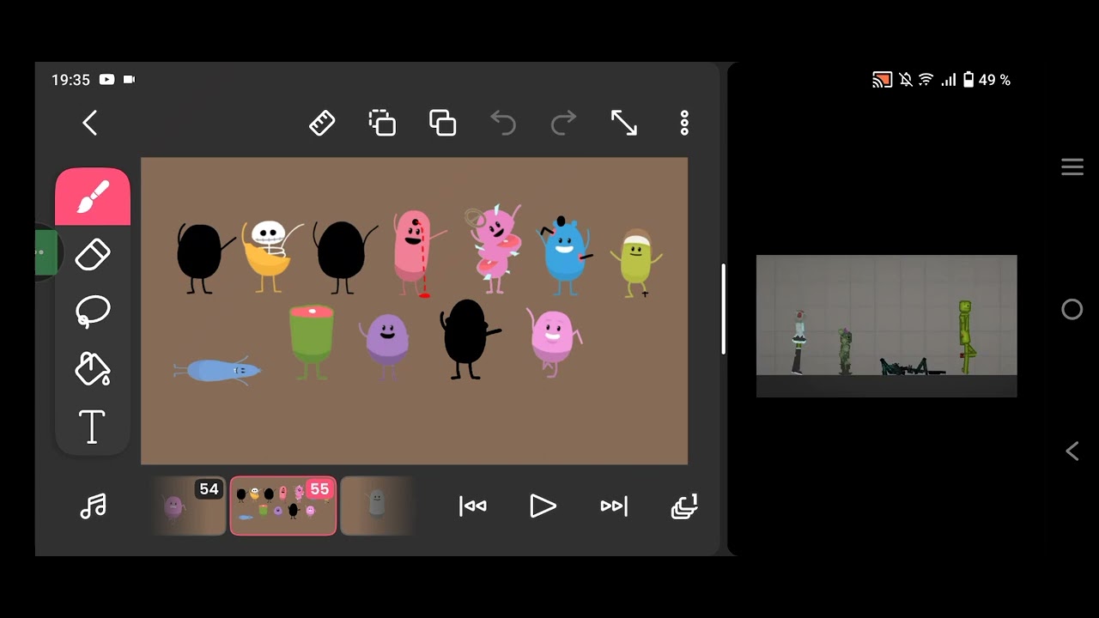Viewport: 1099px width, 618px height.
Task: Redo the last action
Action: 563,123
